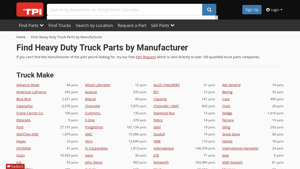Open AM General parts
The height and width of the screenshot is (169, 300).
[231, 85]
